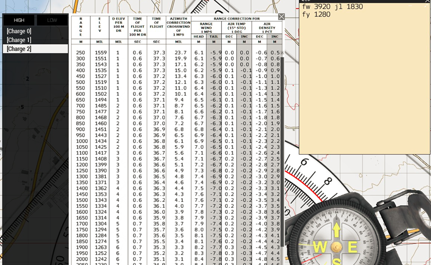Click range value 1000
Screen dimensions: 431x265
point(82,141)
